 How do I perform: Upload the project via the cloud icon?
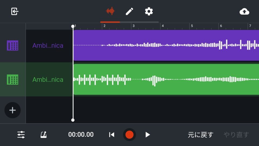pos(244,12)
